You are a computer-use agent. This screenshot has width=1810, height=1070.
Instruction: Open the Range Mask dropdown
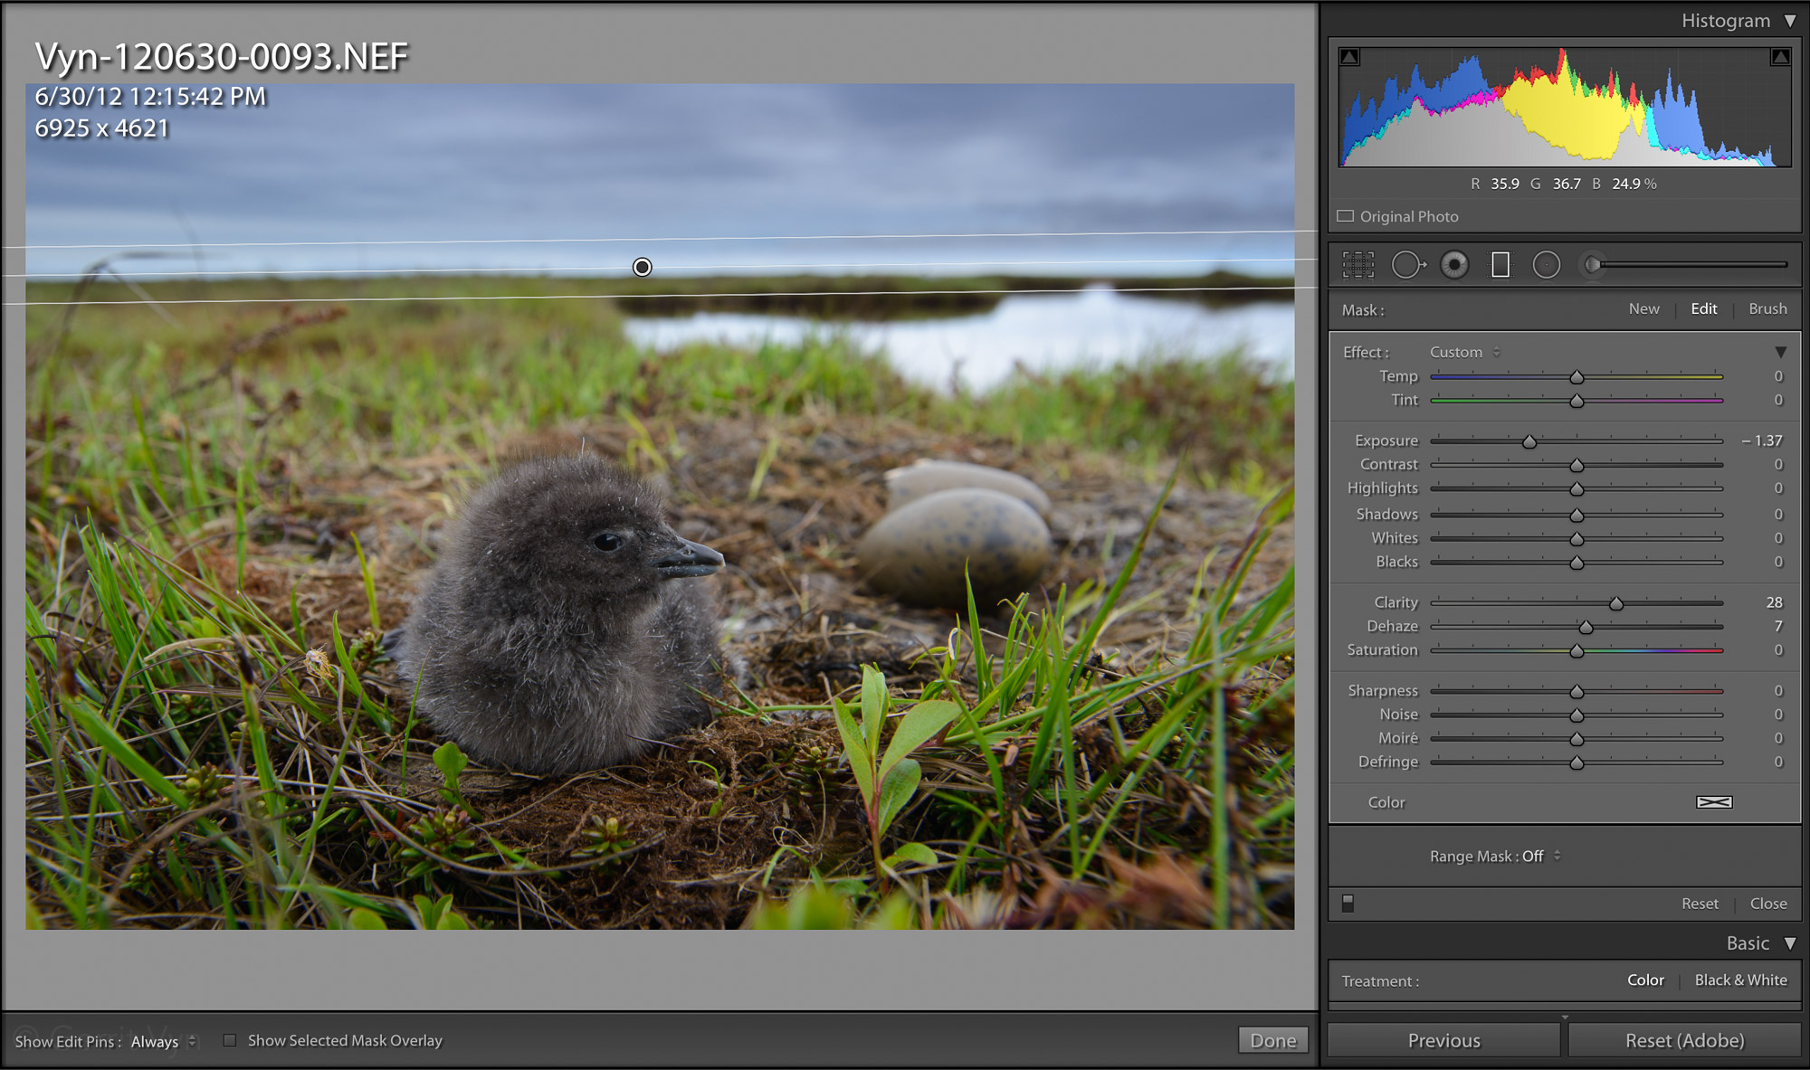pyautogui.click(x=1494, y=856)
